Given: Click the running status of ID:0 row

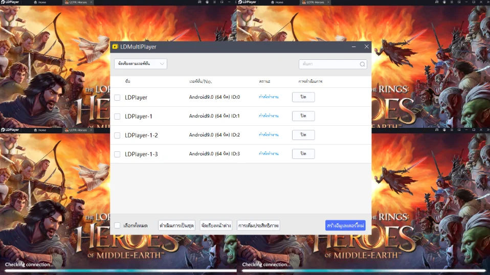Looking at the screenshot, I should 269,97.
